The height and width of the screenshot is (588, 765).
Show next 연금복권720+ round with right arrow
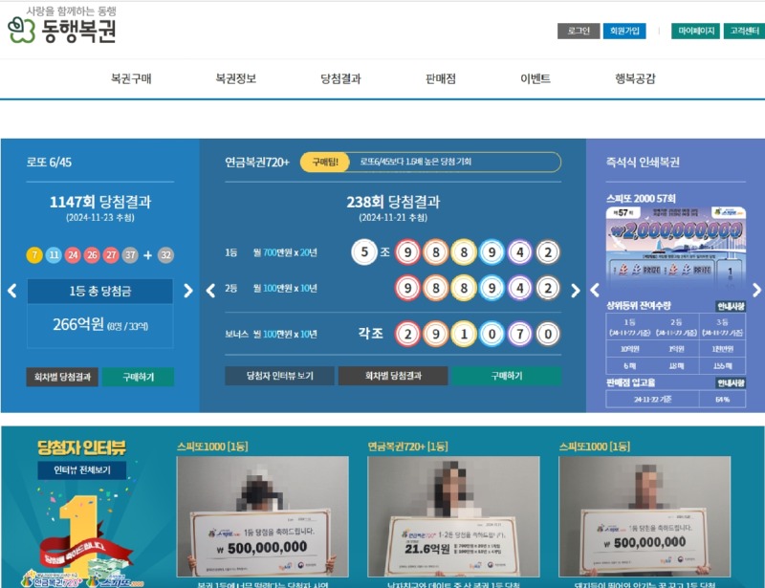click(576, 291)
